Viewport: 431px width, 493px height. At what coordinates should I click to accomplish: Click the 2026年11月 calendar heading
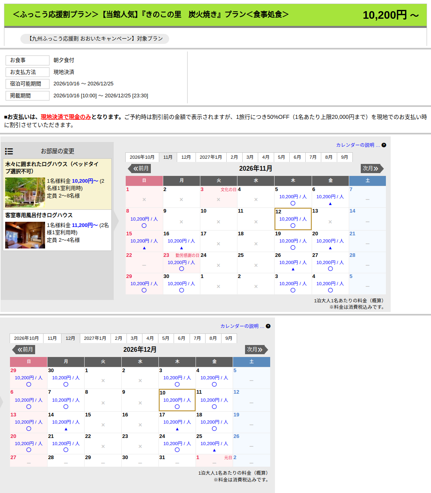(x=255, y=168)
